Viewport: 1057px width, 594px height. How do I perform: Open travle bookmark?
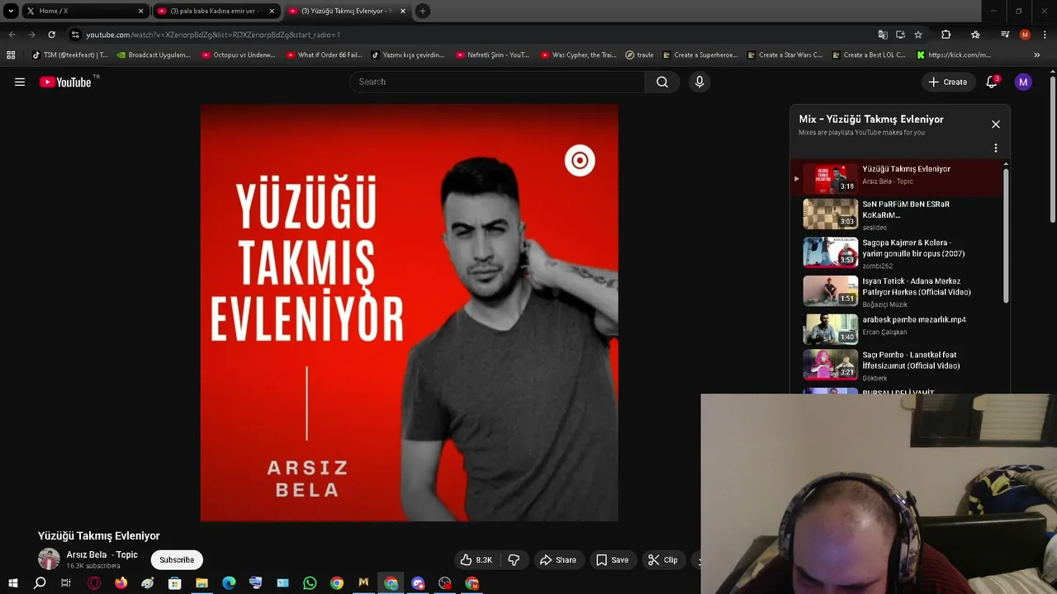[640, 55]
